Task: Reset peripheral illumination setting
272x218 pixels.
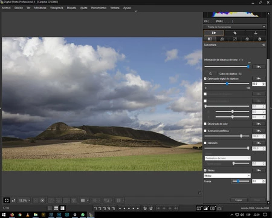Action: pyautogui.click(x=259, y=131)
